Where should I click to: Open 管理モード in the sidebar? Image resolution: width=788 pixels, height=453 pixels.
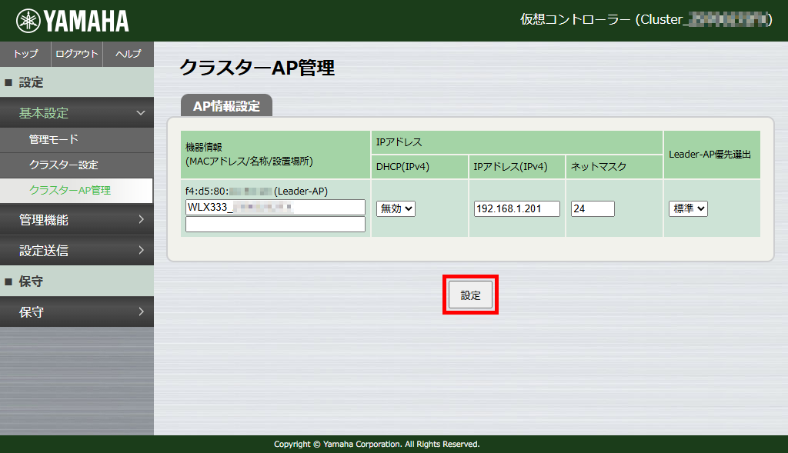(77, 140)
